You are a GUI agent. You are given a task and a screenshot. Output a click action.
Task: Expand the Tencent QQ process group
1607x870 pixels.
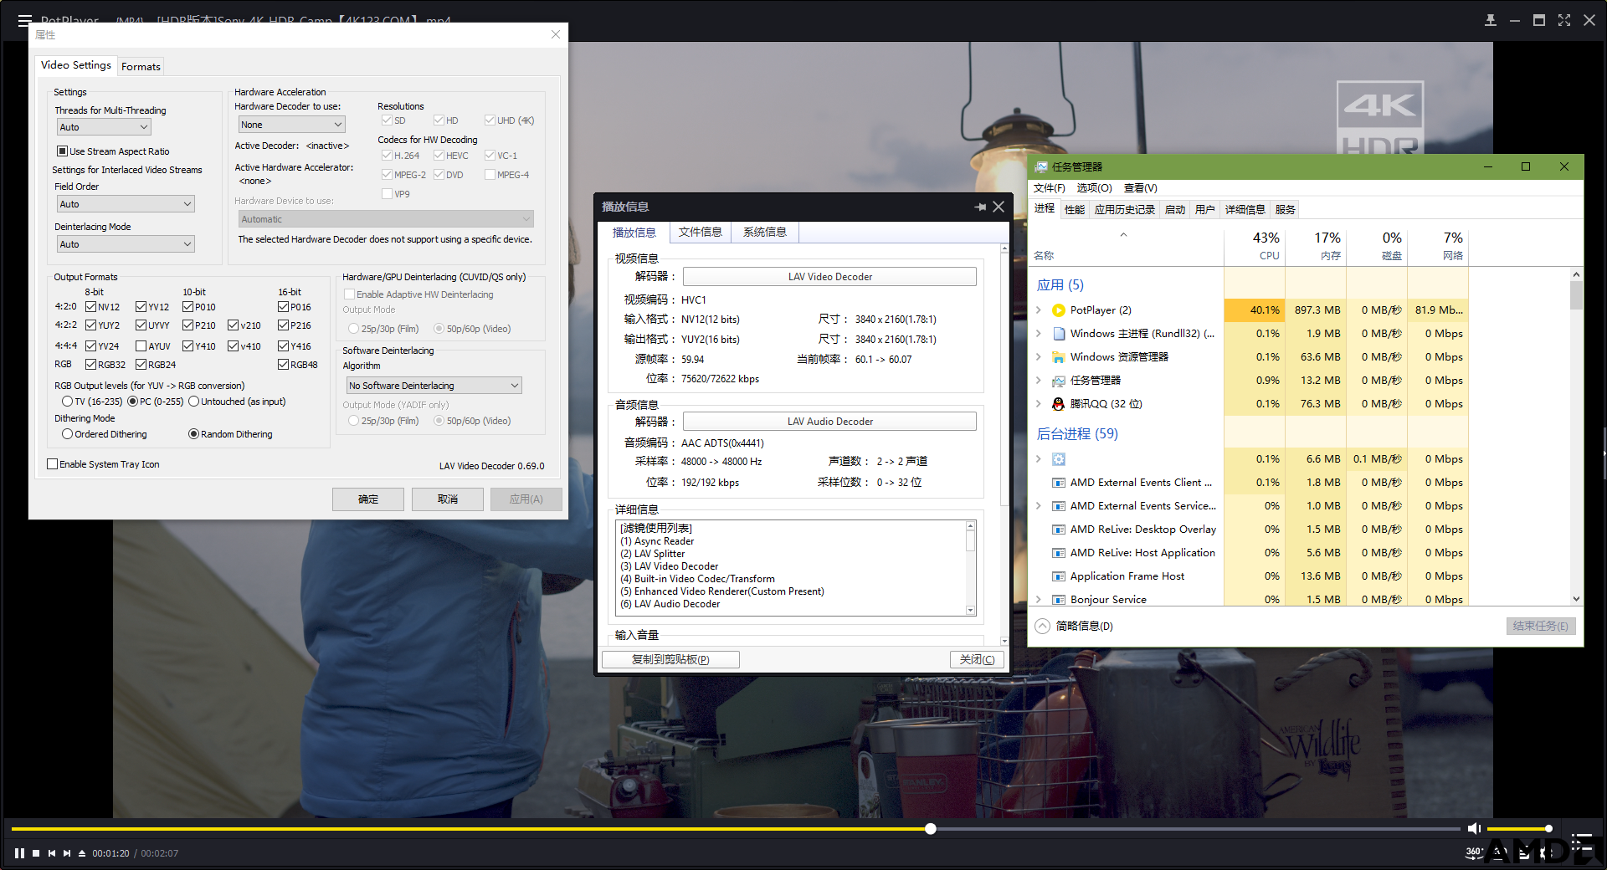(1039, 404)
